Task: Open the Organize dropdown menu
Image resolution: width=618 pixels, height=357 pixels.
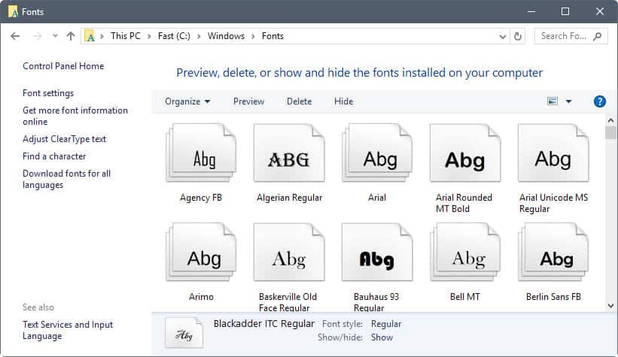Action: pos(187,101)
